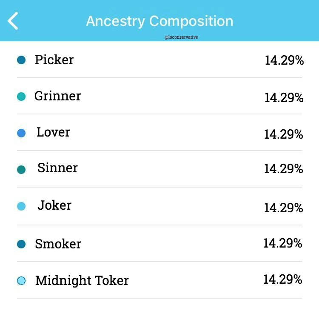319x319 pixels.
Task: Click the Midnight Toker 14.29% percentage
Action: (x=283, y=279)
